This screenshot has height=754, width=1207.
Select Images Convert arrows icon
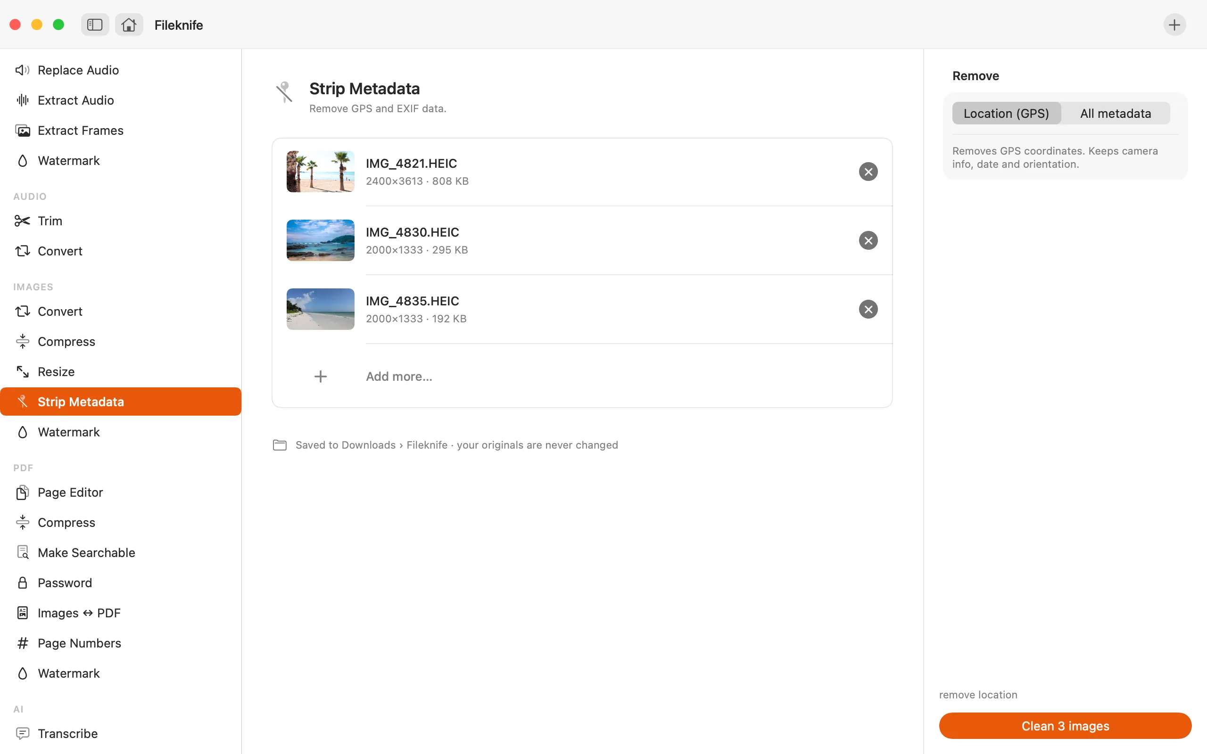coord(23,311)
